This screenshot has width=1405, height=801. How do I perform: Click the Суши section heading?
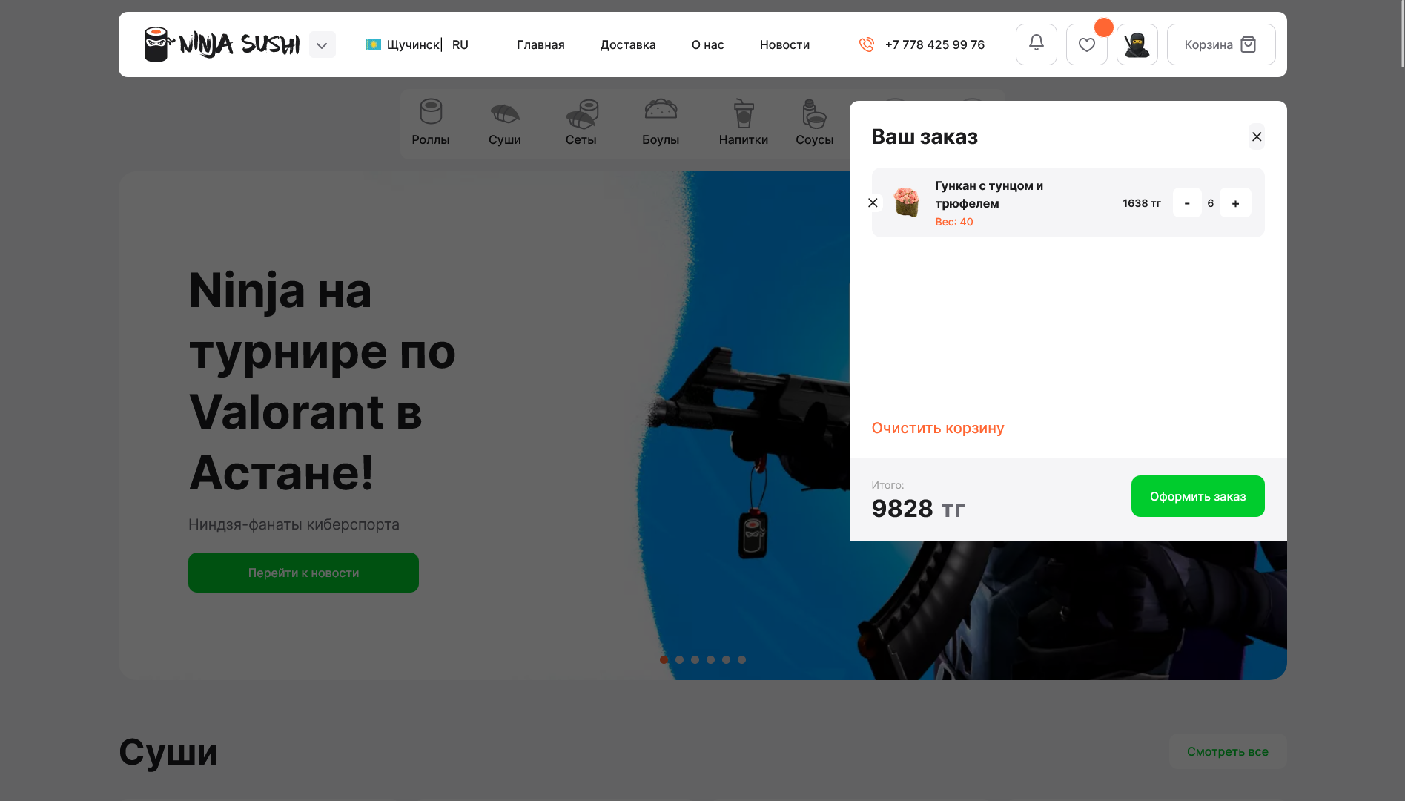[168, 752]
